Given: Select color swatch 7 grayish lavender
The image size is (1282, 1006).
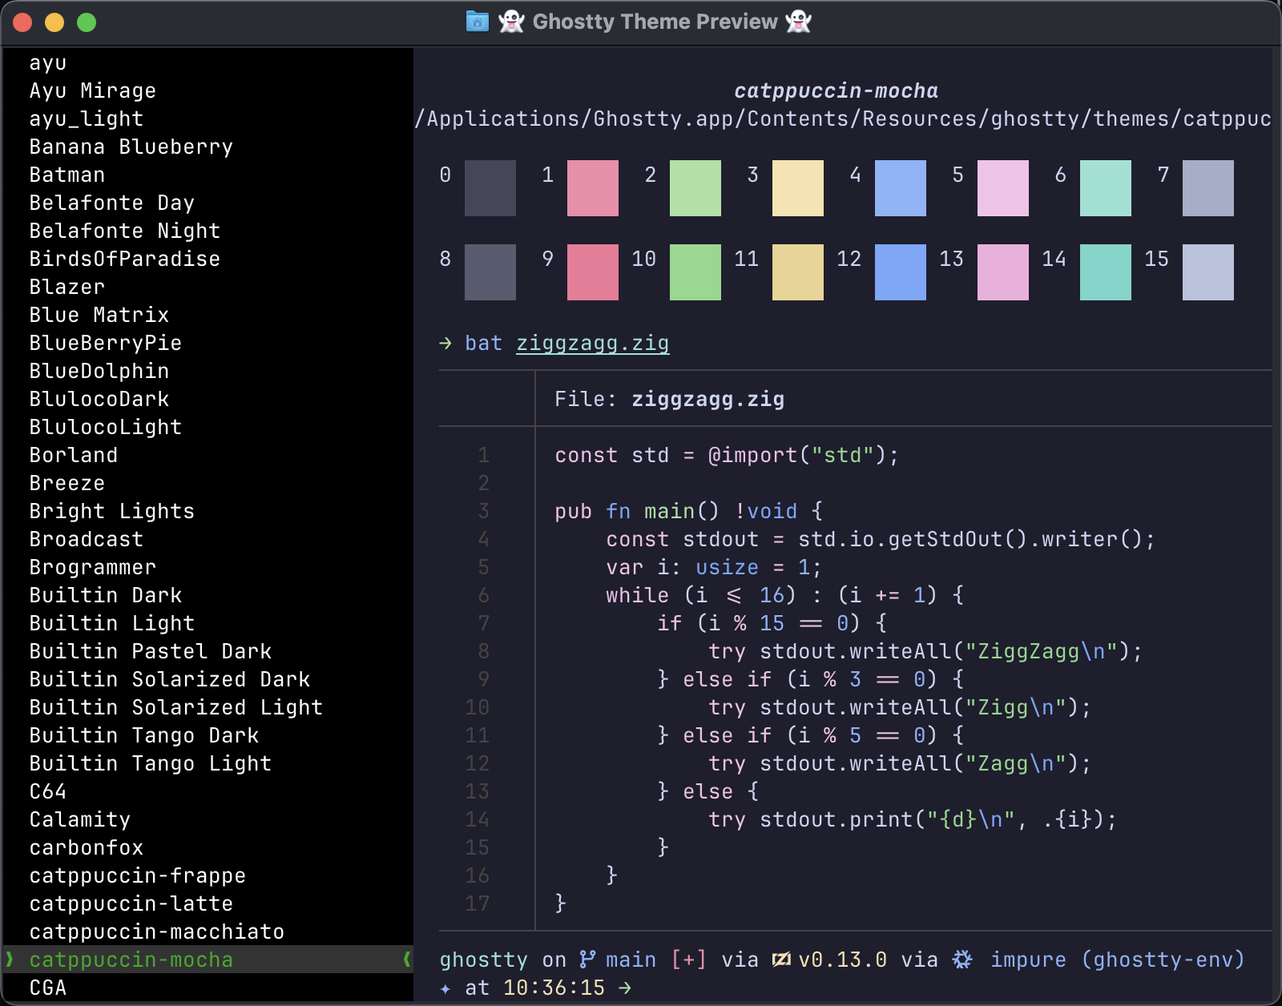Looking at the screenshot, I should (x=1208, y=188).
